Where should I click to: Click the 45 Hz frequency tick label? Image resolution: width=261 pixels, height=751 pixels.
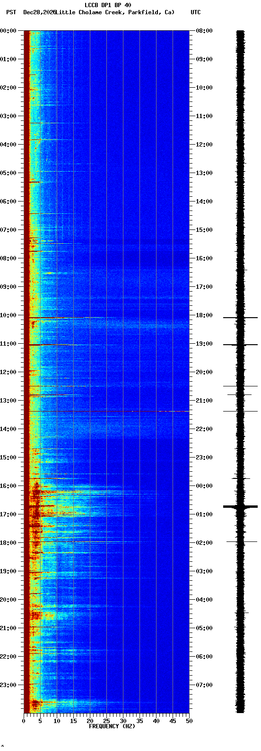[173, 721]
